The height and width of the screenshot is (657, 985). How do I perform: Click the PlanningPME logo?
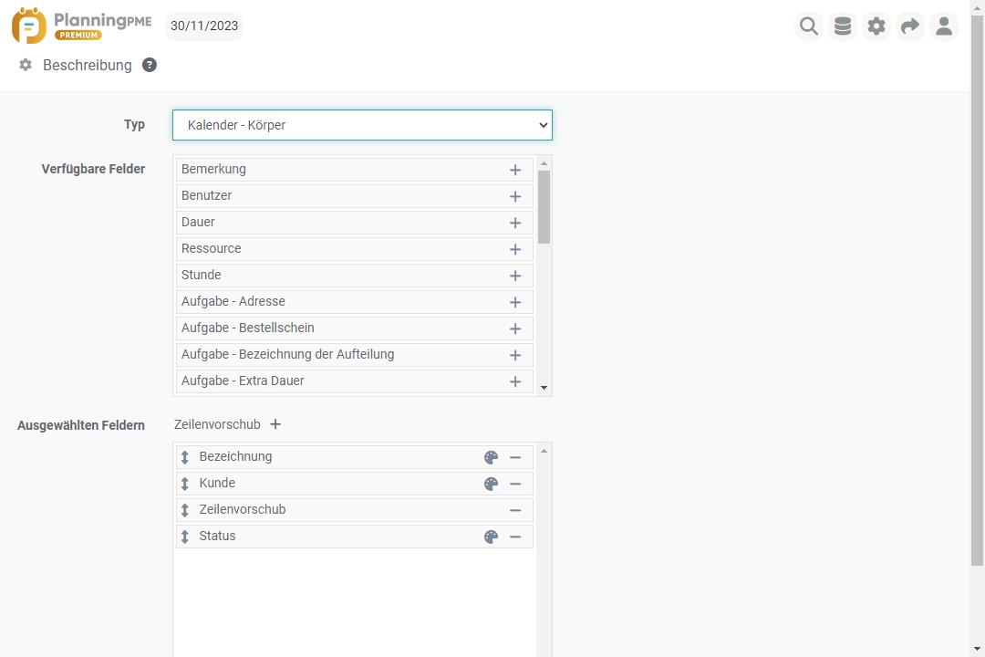click(x=81, y=26)
